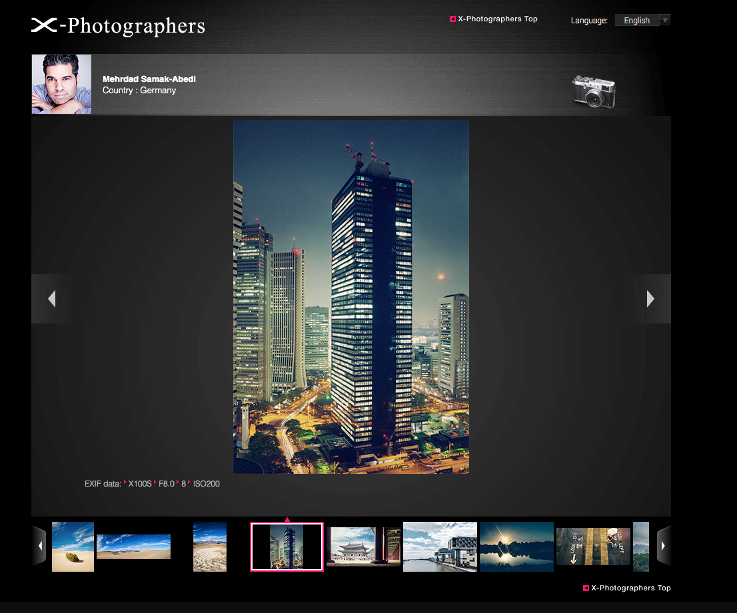737x613 pixels.
Task: Select the street road-markings thumbnail
Action: (x=593, y=546)
